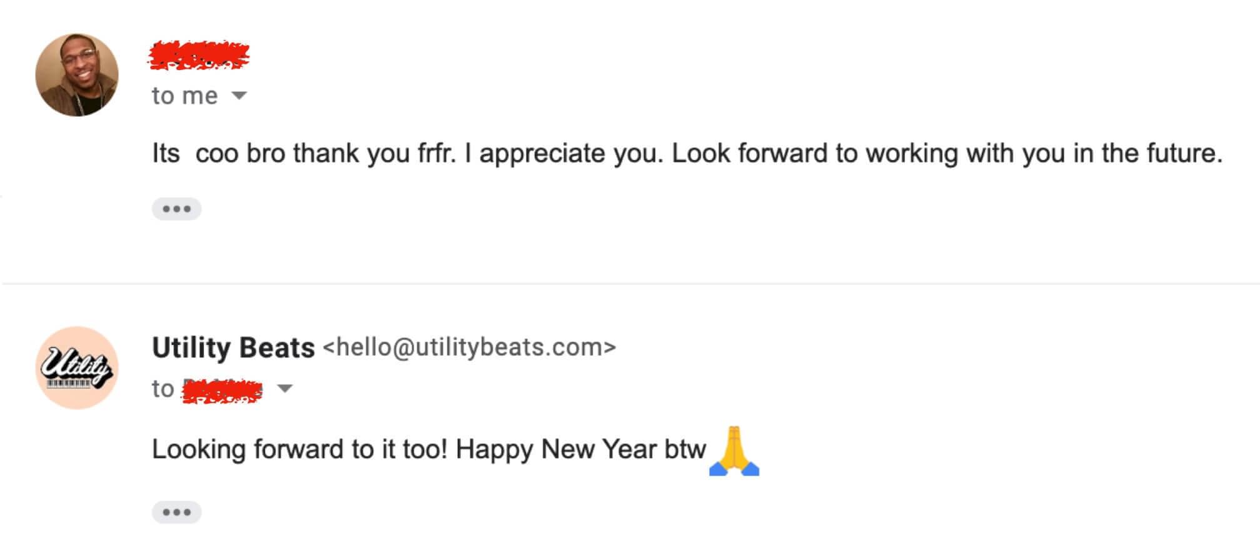Screen dimensions: 1260x550
Task: Click the praying hands emoji
Action: coord(734,451)
